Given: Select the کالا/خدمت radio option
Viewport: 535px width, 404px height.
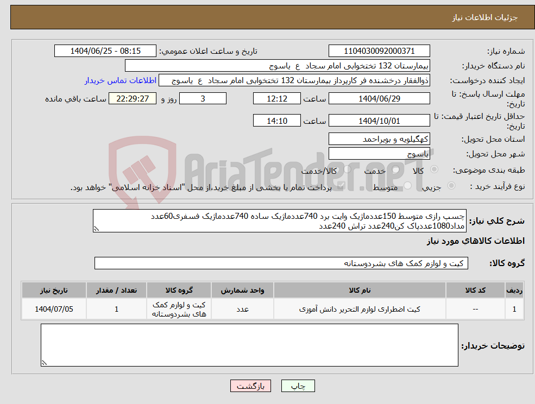Looking at the screenshot, I should pyautogui.click(x=347, y=170).
